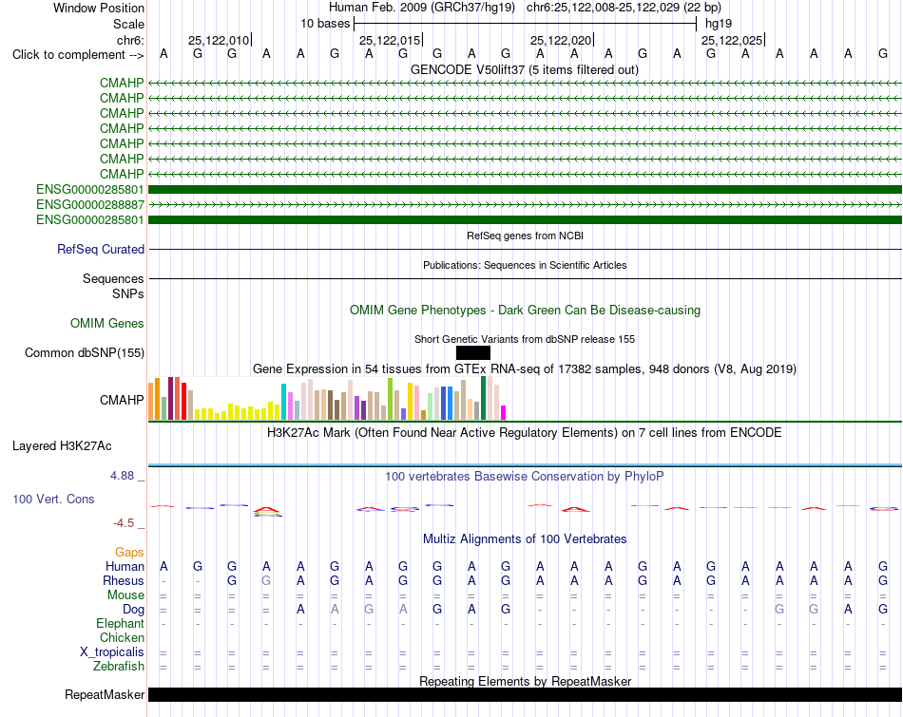Click the "10 bases" scale bar label
903x717 pixels.
point(325,24)
